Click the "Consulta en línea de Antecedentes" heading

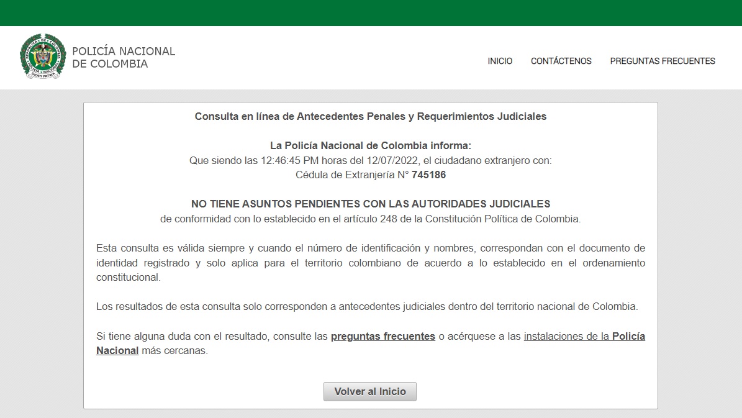[370, 116]
